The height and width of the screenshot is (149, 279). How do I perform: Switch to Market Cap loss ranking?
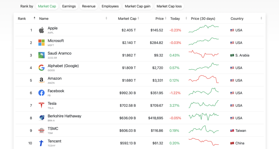(169, 6)
